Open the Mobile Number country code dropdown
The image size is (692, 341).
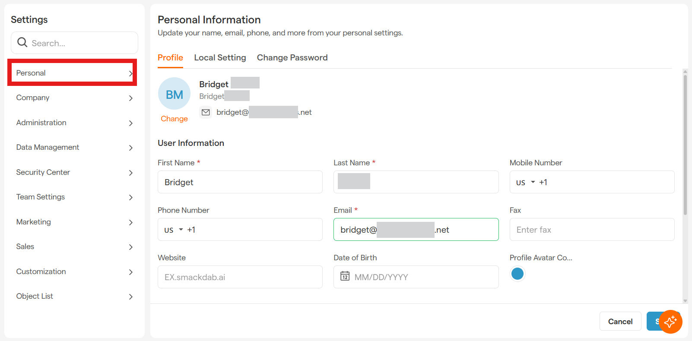[526, 182]
